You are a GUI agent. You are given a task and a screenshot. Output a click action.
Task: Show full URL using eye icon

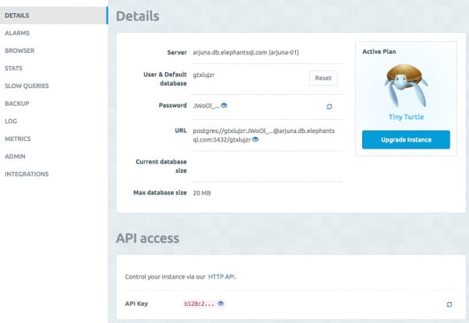pyautogui.click(x=255, y=139)
